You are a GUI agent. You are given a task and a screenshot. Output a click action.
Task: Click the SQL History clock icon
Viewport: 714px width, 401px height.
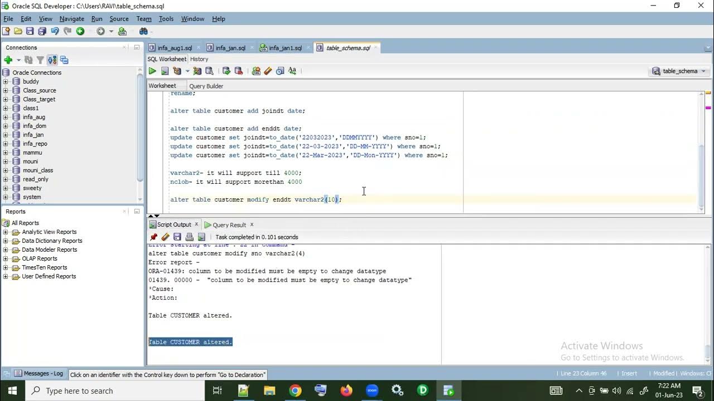[280, 71]
